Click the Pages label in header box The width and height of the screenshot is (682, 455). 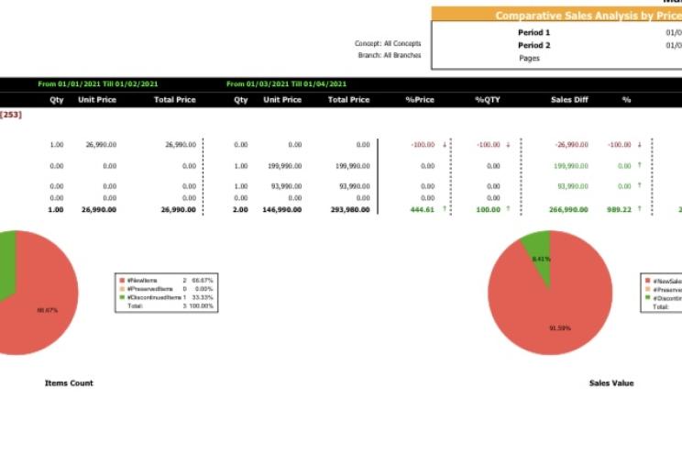[529, 59]
